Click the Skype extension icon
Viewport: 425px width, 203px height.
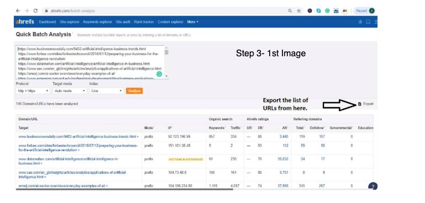pyautogui.click(x=318, y=11)
